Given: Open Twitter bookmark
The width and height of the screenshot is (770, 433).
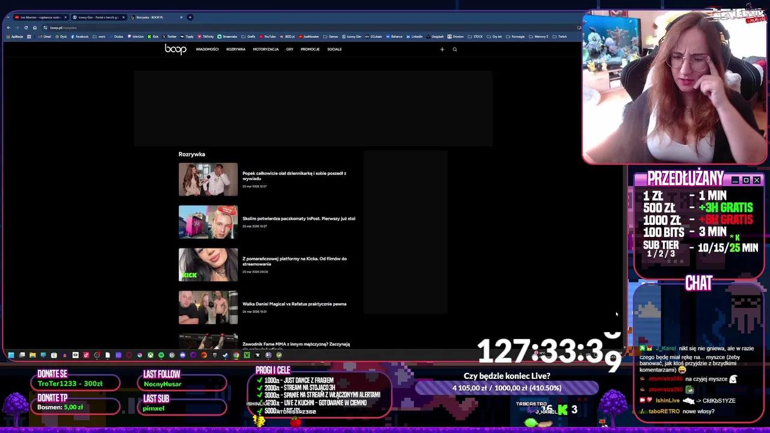Looking at the screenshot, I should [170, 37].
